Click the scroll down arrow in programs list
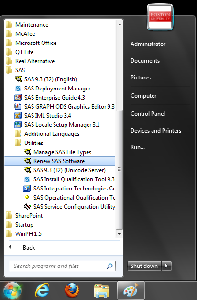Screen dimensions: 197x300 [120, 234]
